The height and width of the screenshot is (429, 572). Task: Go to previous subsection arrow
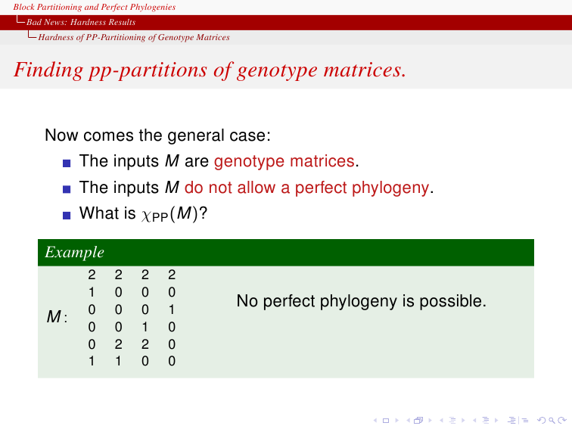point(441,420)
